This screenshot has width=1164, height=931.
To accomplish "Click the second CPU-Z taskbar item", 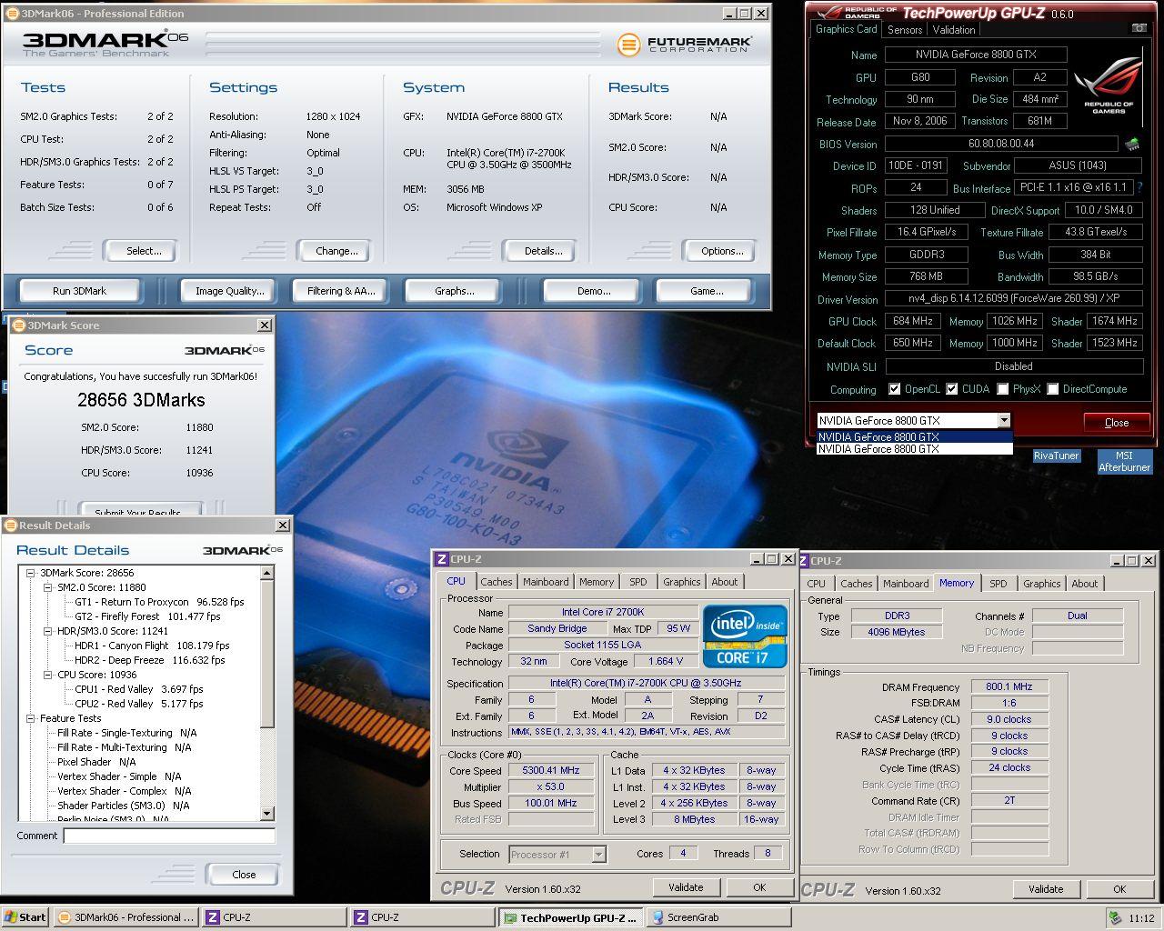I will (422, 917).
